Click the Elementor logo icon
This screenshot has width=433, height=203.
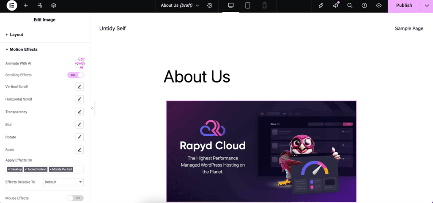pos(12,5)
